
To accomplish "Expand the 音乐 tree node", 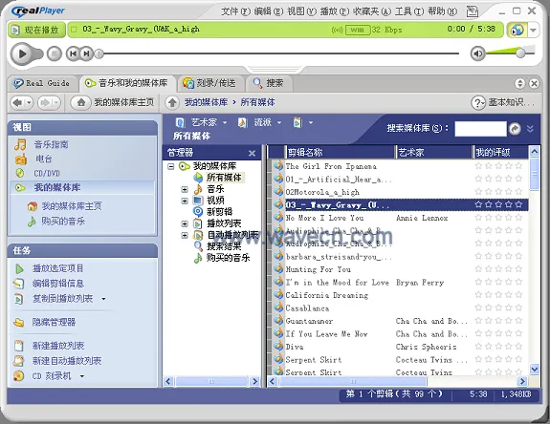I will coord(185,189).
